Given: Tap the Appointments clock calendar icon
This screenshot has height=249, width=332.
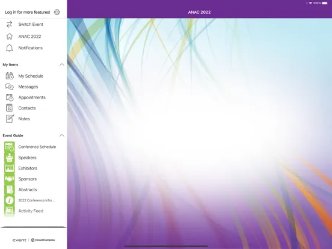Looking at the screenshot, I should pos(10,97).
